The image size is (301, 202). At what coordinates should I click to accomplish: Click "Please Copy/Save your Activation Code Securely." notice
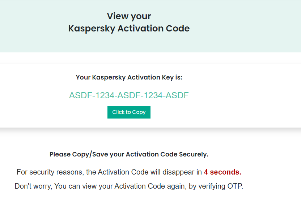[129, 154]
